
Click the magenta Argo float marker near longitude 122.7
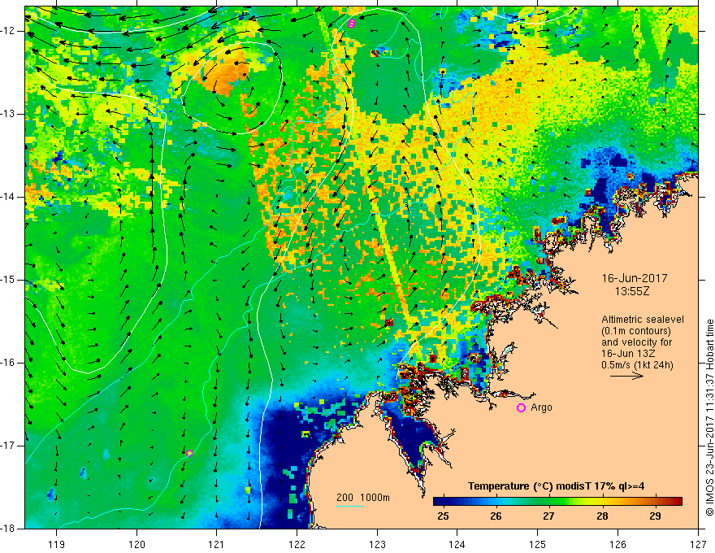(x=351, y=24)
